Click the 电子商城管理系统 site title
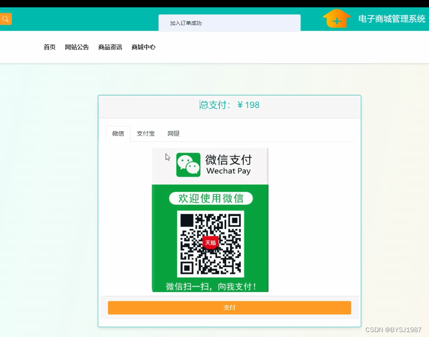The image size is (429, 337). [392, 19]
